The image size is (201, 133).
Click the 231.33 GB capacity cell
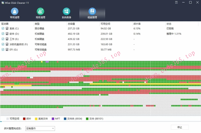click(74, 44)
